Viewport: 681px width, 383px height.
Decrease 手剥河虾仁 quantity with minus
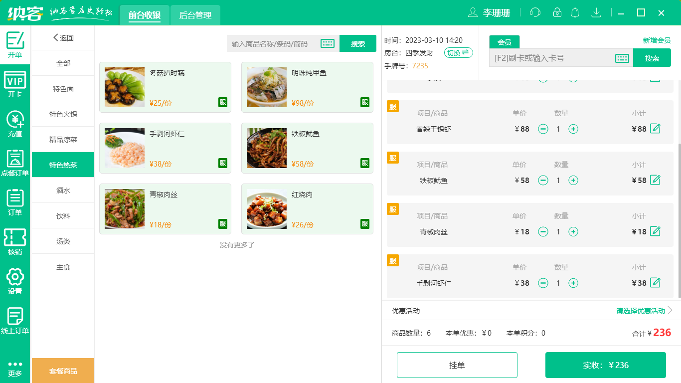pyautogui.click(x=543, y=283)
